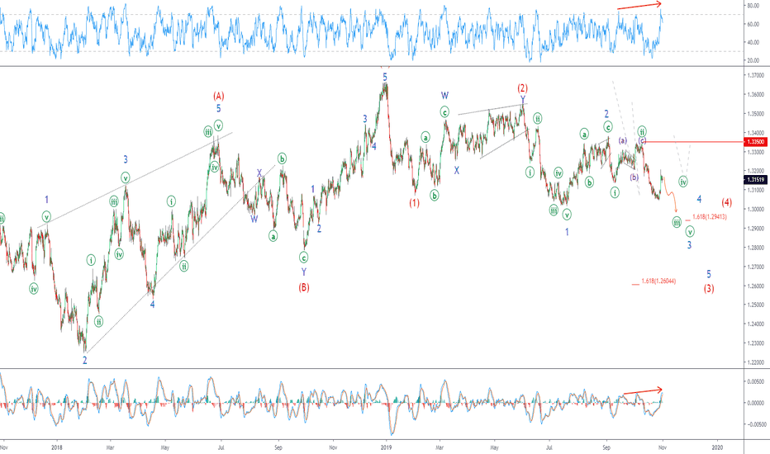Select the red arrow on bottom oscillator panel
The image size is (770, 454).
click(643, 391)
